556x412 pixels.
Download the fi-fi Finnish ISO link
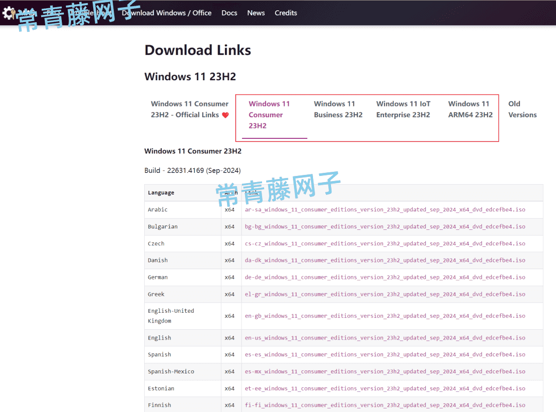coord(385,405)
